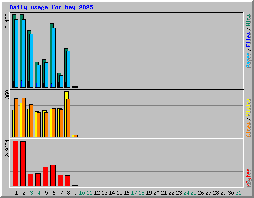This screenshot has width=254, height=198.
Task: Click the red KBytes bar for day 5
Action: coord(45,176)
